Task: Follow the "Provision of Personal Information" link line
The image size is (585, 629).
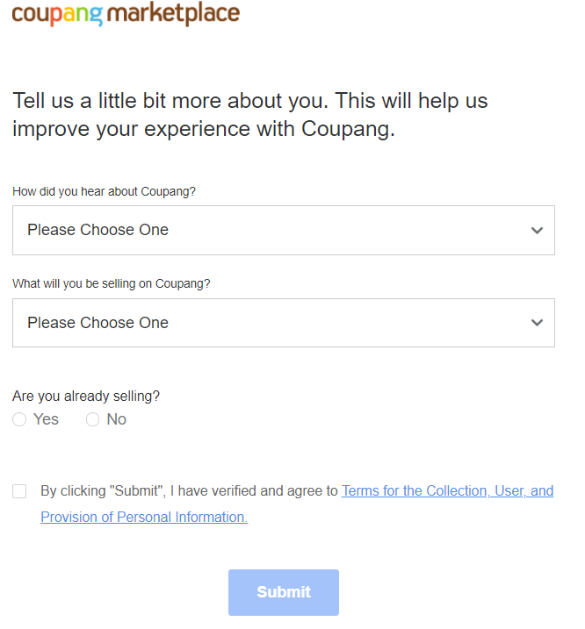Action: 144,518
